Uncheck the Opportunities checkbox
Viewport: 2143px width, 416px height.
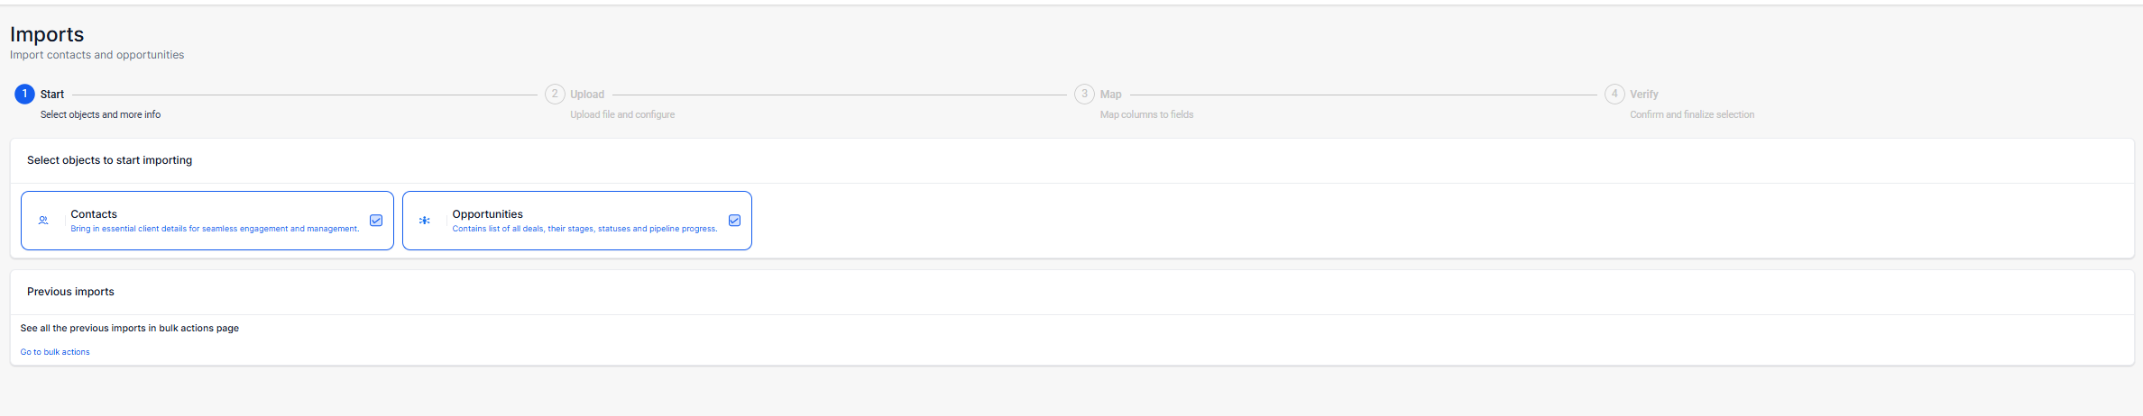pyautogui.click(x=734, y=221)
